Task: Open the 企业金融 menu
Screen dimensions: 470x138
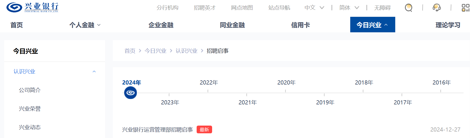Action: click(x=161, y=25)
